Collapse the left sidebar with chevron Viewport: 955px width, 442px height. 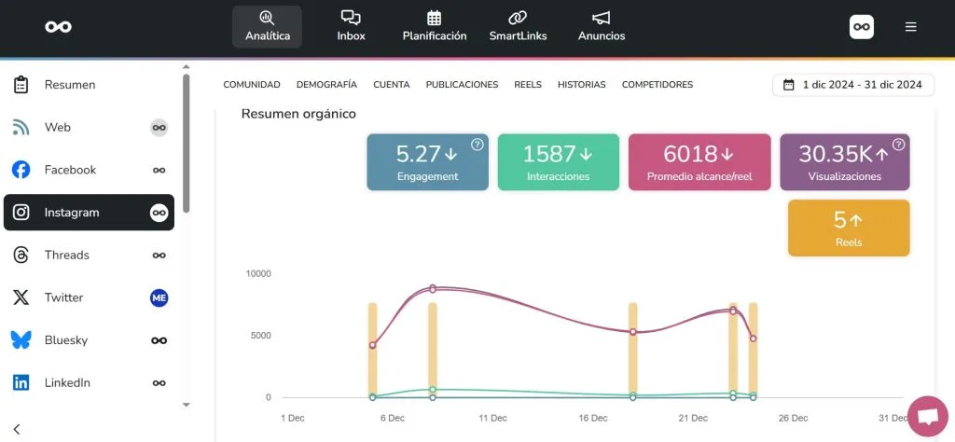[x=17, y=429]
